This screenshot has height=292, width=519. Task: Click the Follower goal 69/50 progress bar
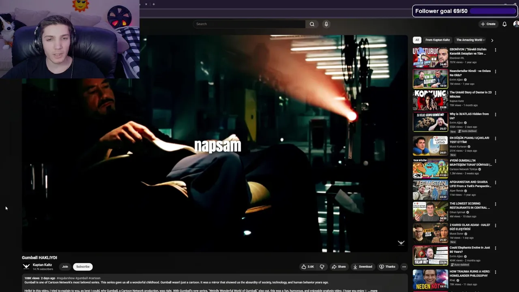click(x=493, y=11)
